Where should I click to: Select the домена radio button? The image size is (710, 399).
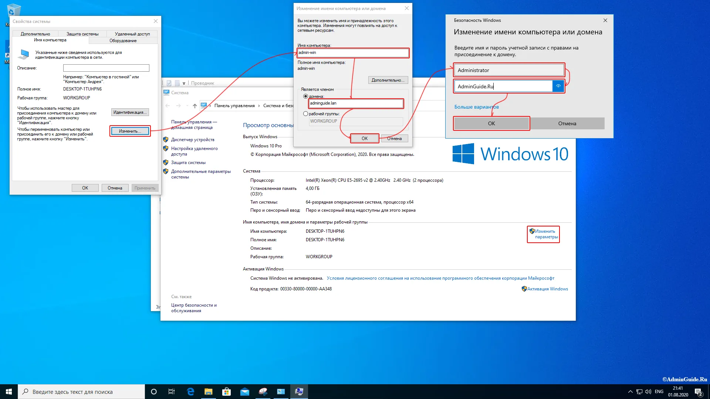305,96
